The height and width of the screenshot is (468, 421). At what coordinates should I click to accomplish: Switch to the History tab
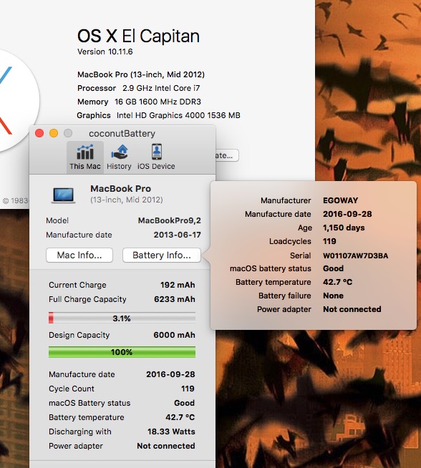[x=119, y=157]
